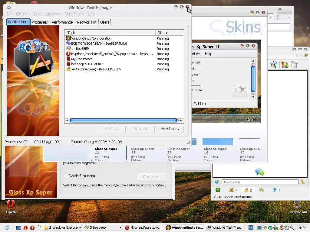The image size is (310, 232).
Task: Open the Options menu in Task Manager
Action: (22, 14)
